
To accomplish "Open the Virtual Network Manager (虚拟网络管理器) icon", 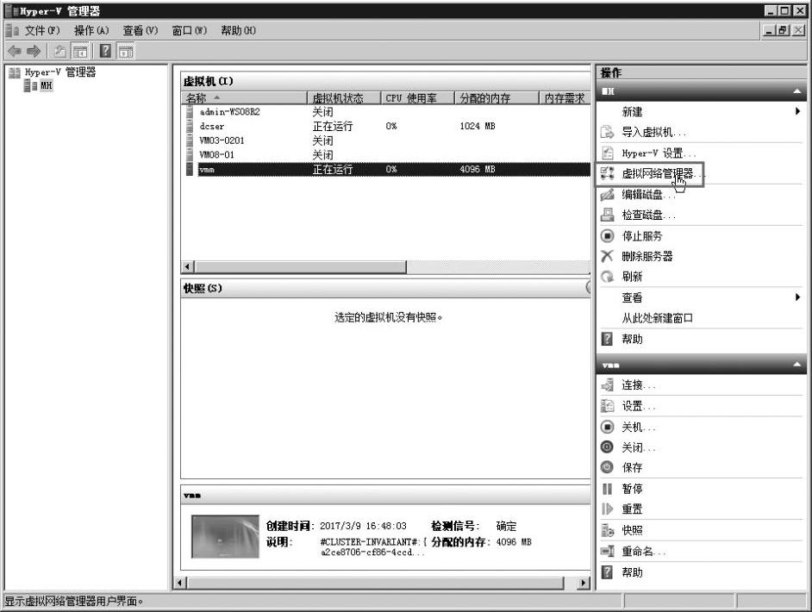I will (x=607, y=173).
